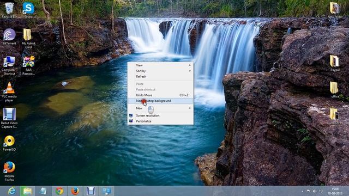Select the PowerISO desktop icon

tap(9, 143)
